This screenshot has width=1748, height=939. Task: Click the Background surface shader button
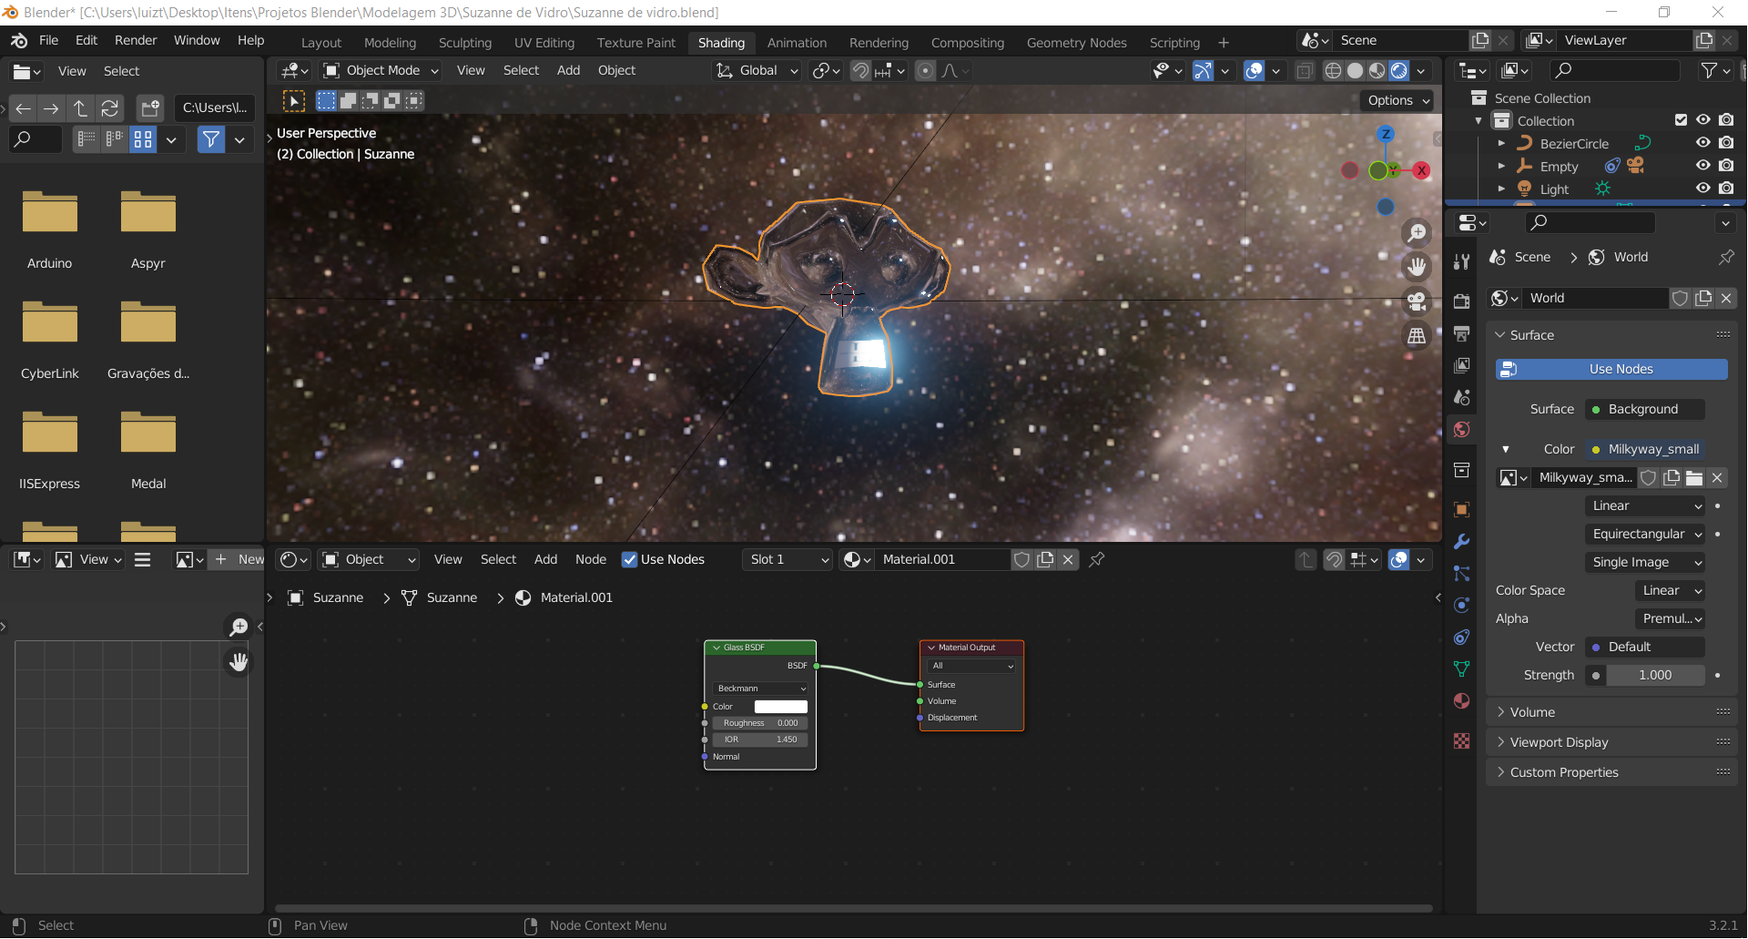click(x=1645, y=410)
